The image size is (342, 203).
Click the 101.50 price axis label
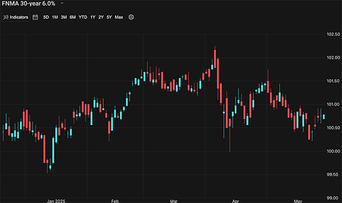333,81
